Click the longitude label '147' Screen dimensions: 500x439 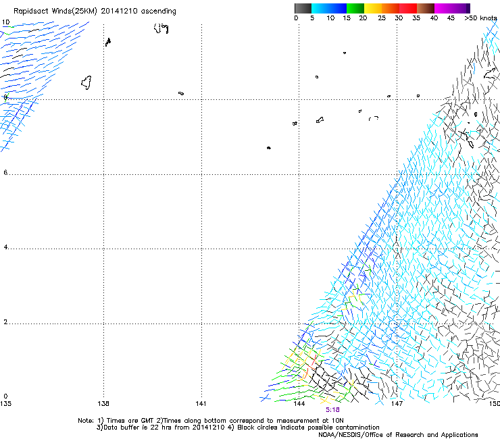[397, 404]
